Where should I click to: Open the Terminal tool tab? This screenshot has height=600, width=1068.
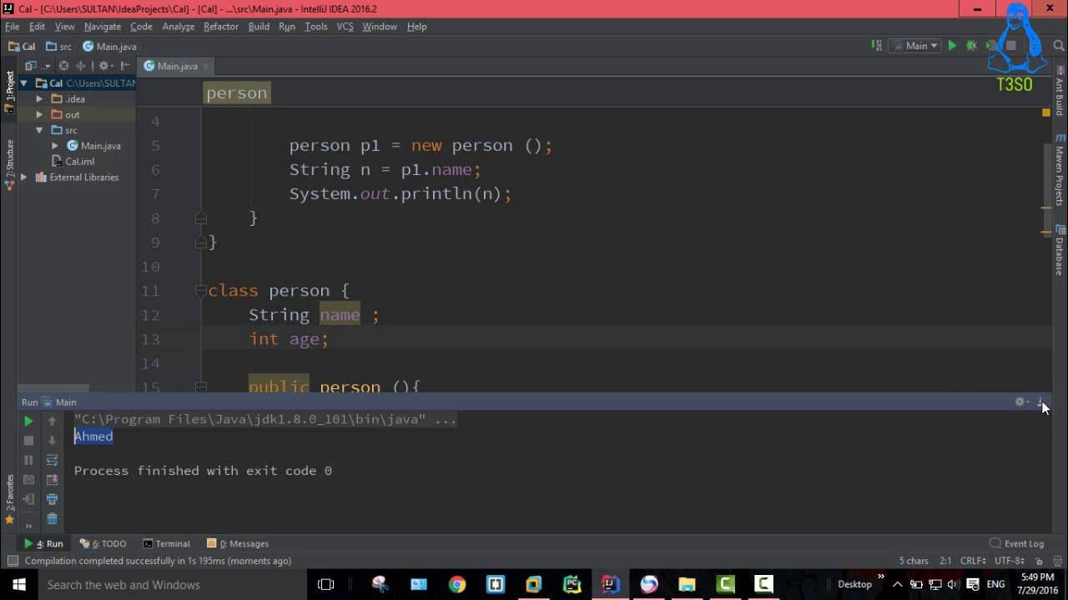click(167, 543)
